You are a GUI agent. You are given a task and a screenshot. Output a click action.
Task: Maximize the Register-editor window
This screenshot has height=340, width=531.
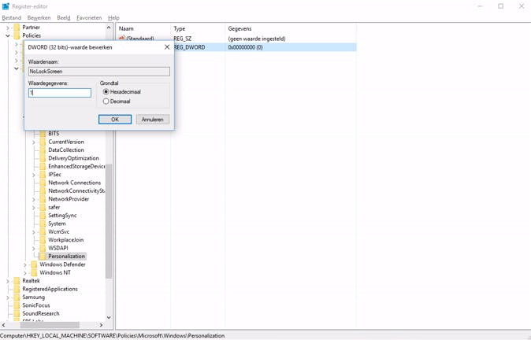coord(501,6)
